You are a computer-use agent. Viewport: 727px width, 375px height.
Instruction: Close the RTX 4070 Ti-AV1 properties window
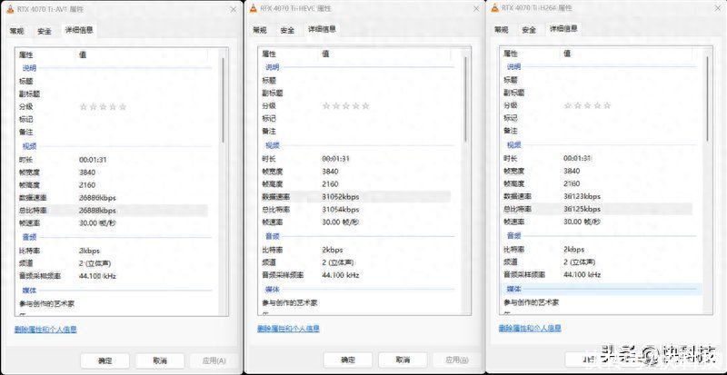[233, 10]
